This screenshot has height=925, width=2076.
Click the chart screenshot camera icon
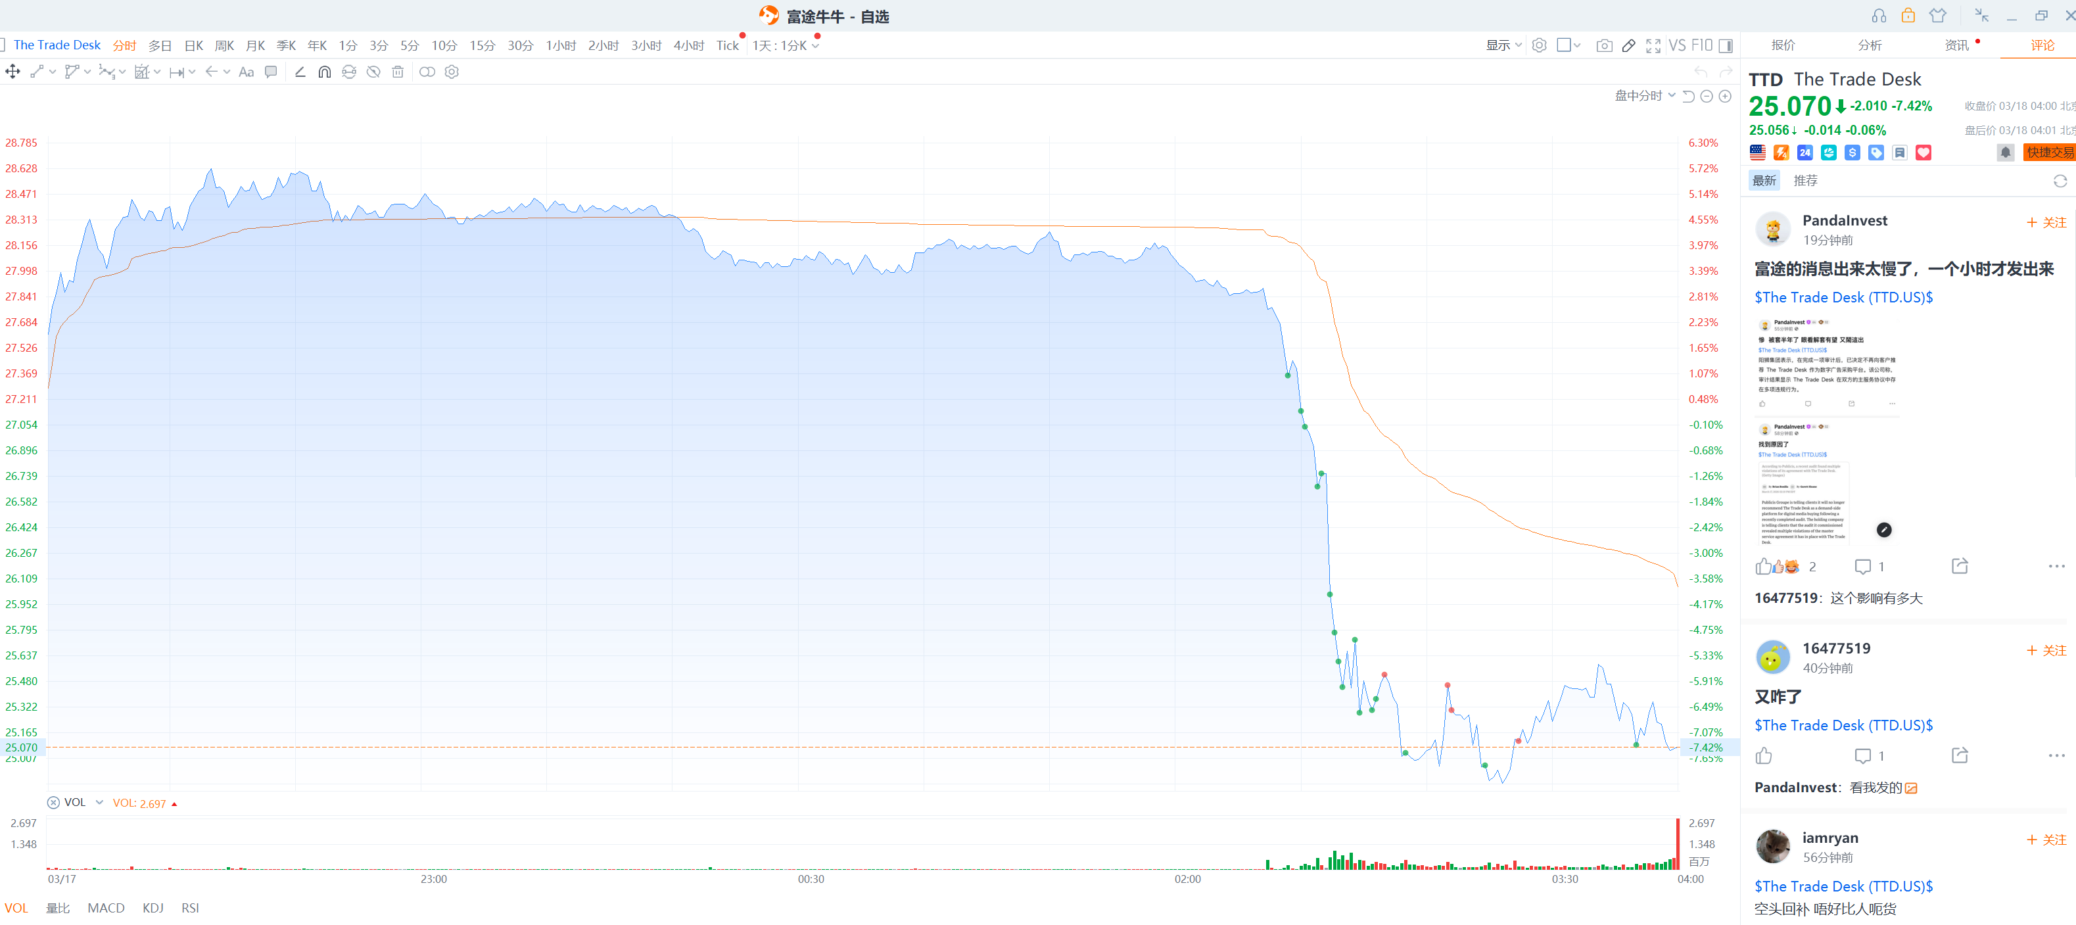click(x=1604, y=46)
